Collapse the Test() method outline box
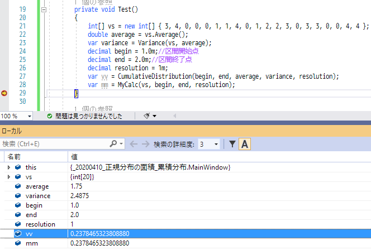Viewport: 371px width, 250px height. coord(44,9)
